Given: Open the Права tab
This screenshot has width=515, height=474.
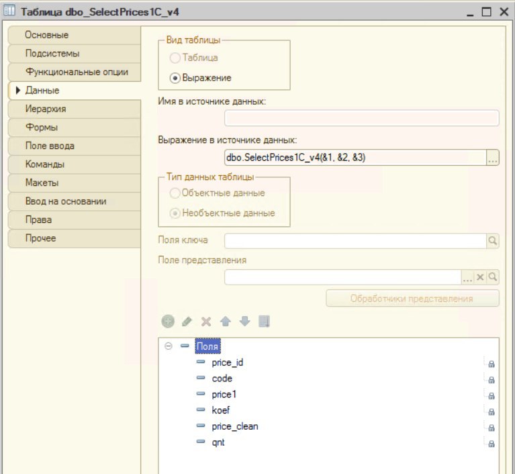Looking at the screenshot, I should pyautogui.click(x=75, y=220).
